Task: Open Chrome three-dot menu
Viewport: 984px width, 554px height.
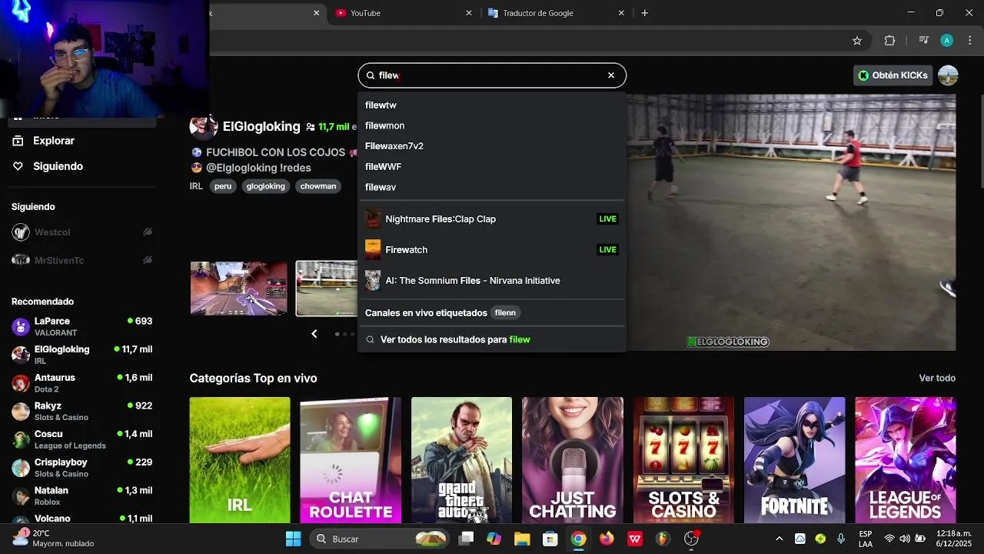Action: 969,41
